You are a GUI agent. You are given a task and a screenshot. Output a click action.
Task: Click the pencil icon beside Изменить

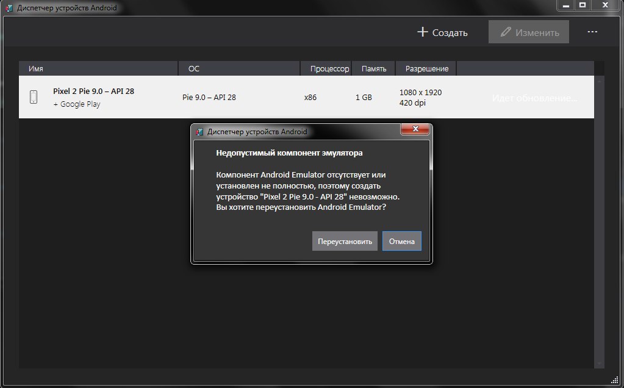tap(506, 32)
